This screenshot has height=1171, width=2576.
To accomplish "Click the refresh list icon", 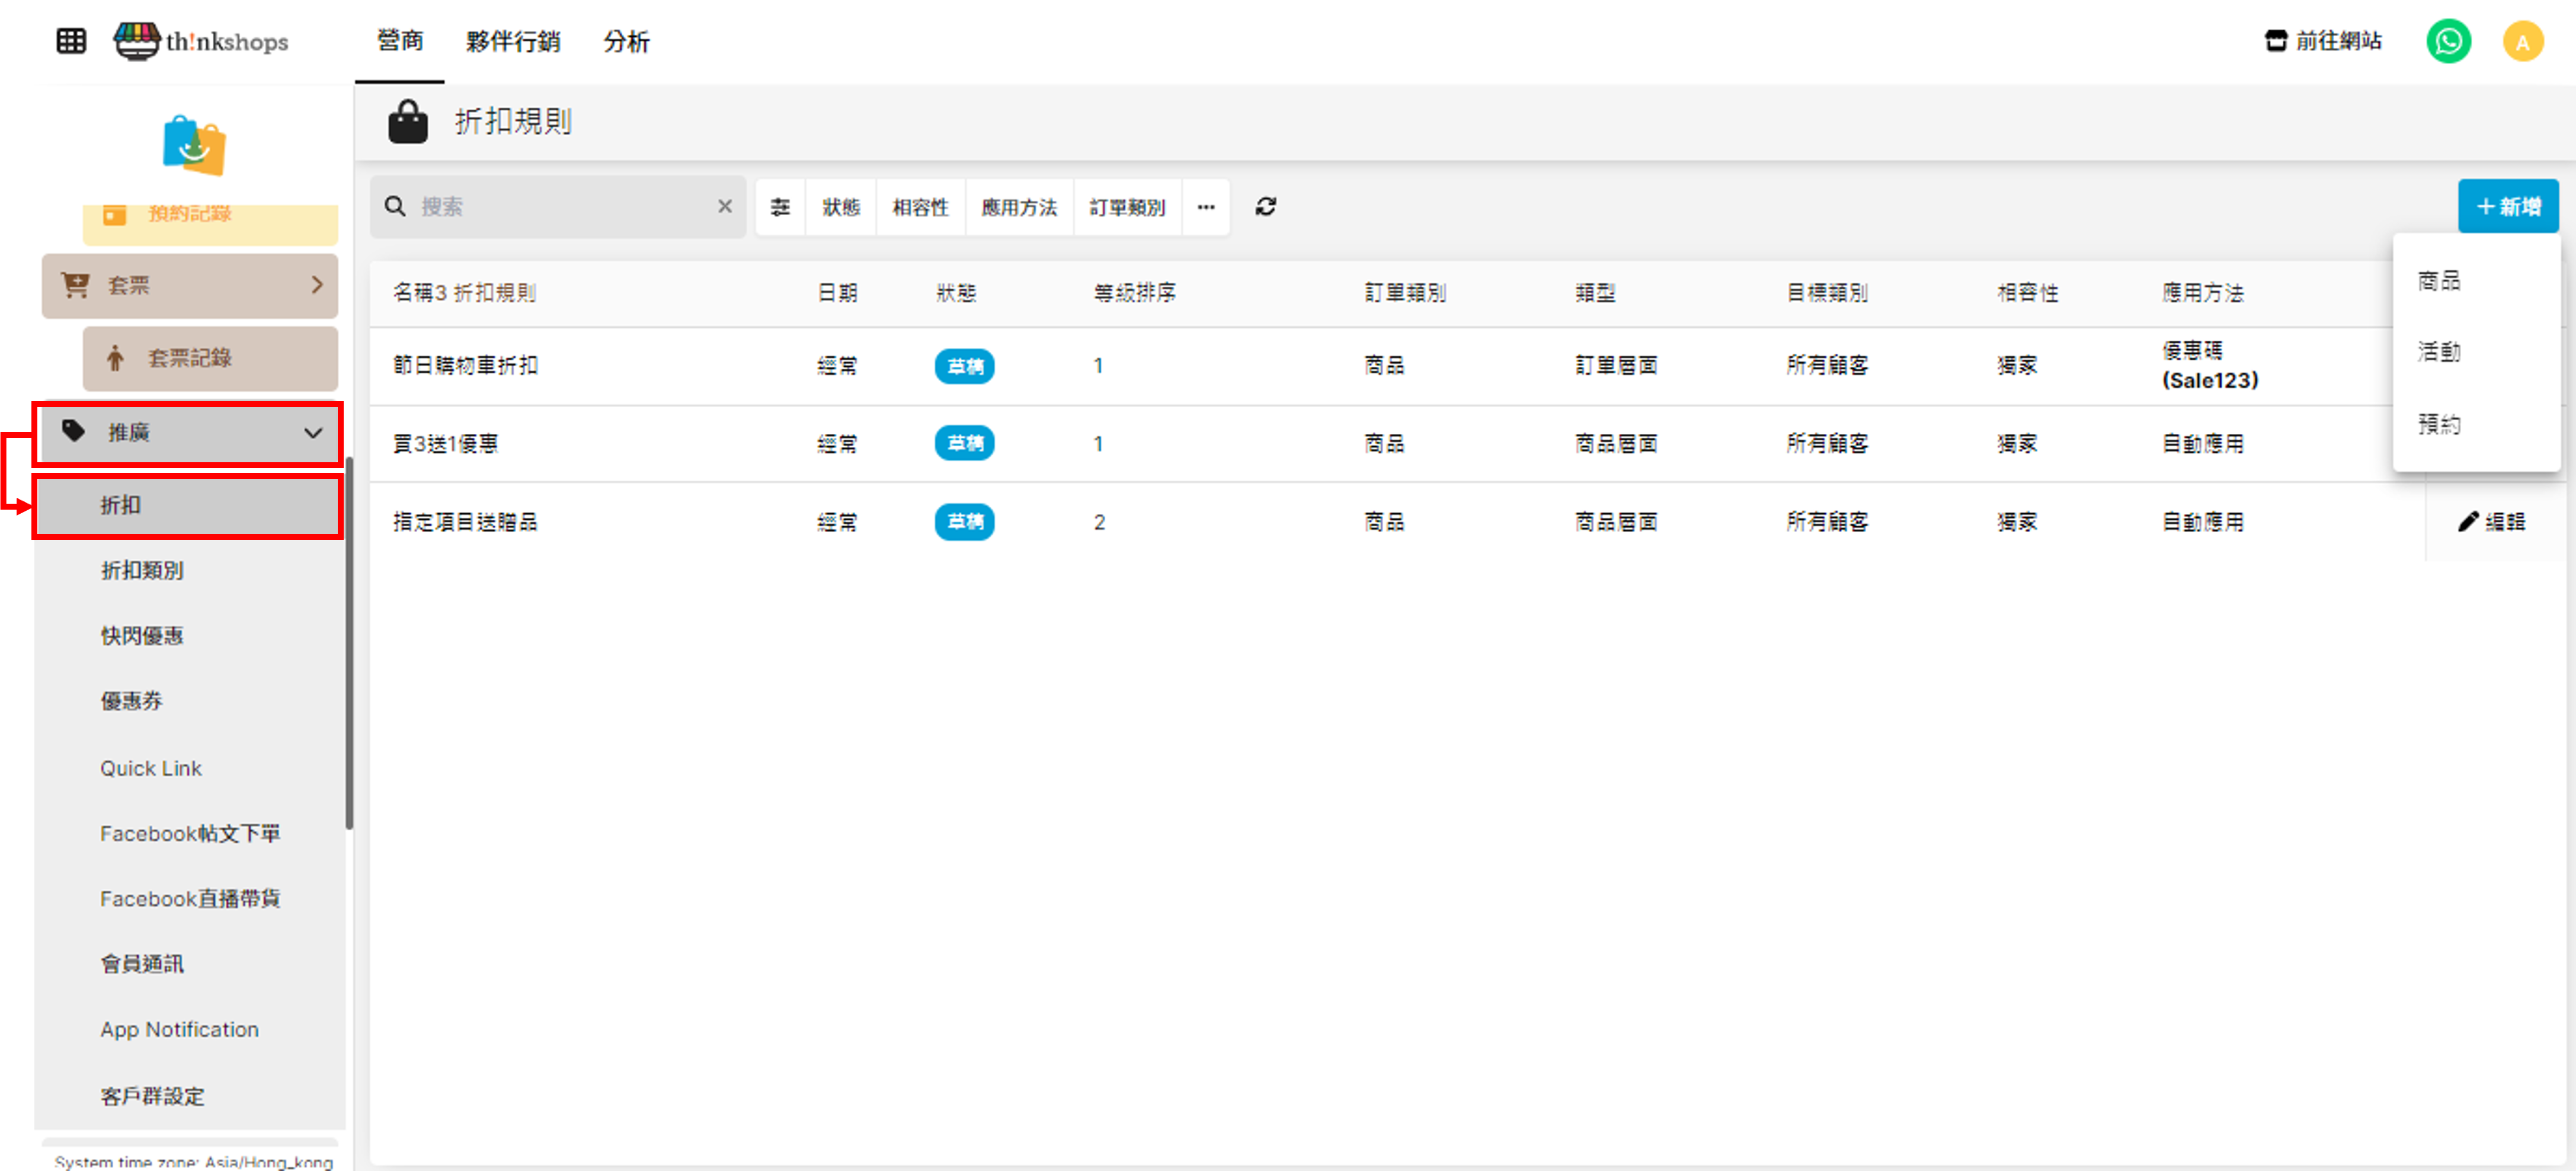I will (1265, 206).
